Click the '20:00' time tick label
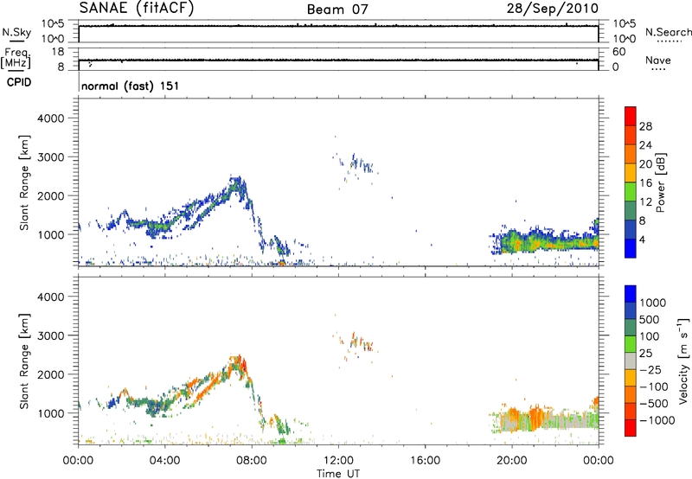692x479 pixels. 511,461
